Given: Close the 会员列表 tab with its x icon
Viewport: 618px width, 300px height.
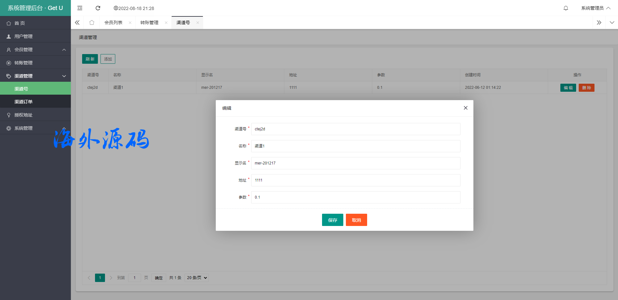Looking at the screenshot, I should pyautogui.click(x=130, y=23).
